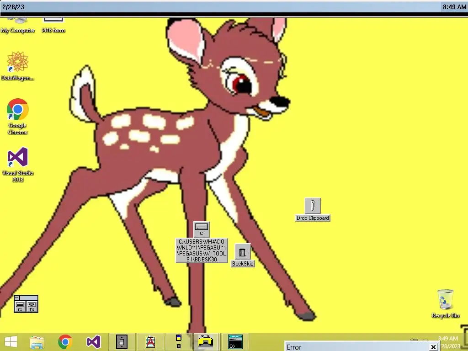Open the Visual Studio 2013 desktop shortcut
The height and width of the screenshot is (351, 468).
[18, 164]
